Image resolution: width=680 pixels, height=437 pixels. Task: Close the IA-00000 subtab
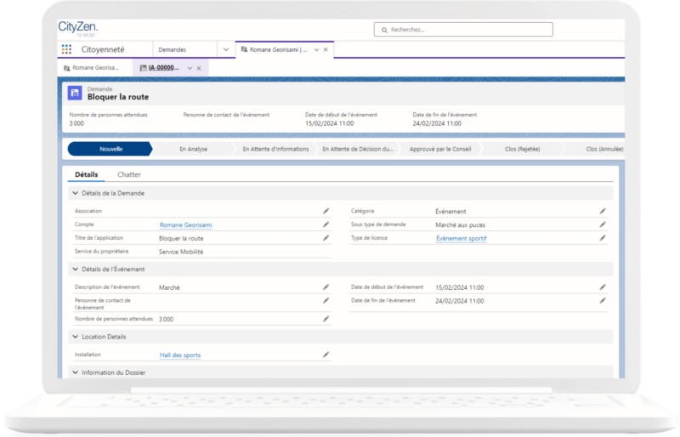click(199, 68)
